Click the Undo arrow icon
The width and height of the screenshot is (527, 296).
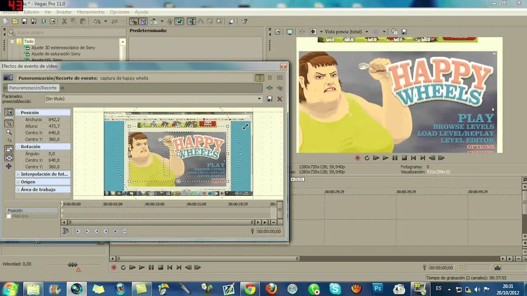pyautogui.click(x=97, y=21)
